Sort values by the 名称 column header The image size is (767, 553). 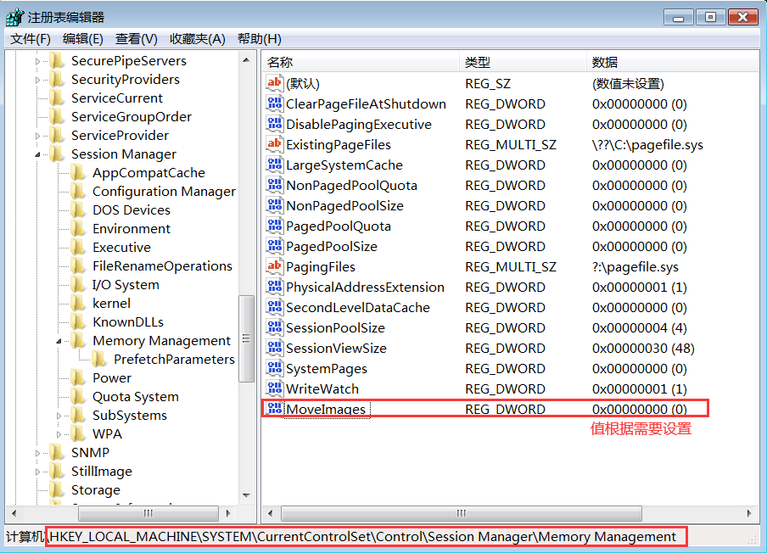tap(280, 62)
